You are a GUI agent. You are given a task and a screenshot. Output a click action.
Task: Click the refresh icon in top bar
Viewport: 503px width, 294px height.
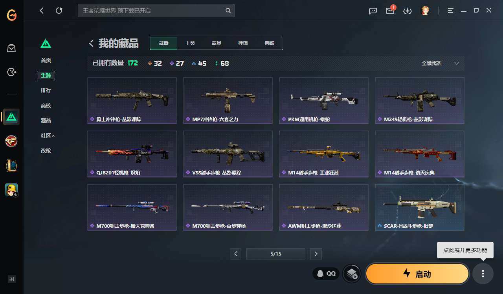point(59,11)
